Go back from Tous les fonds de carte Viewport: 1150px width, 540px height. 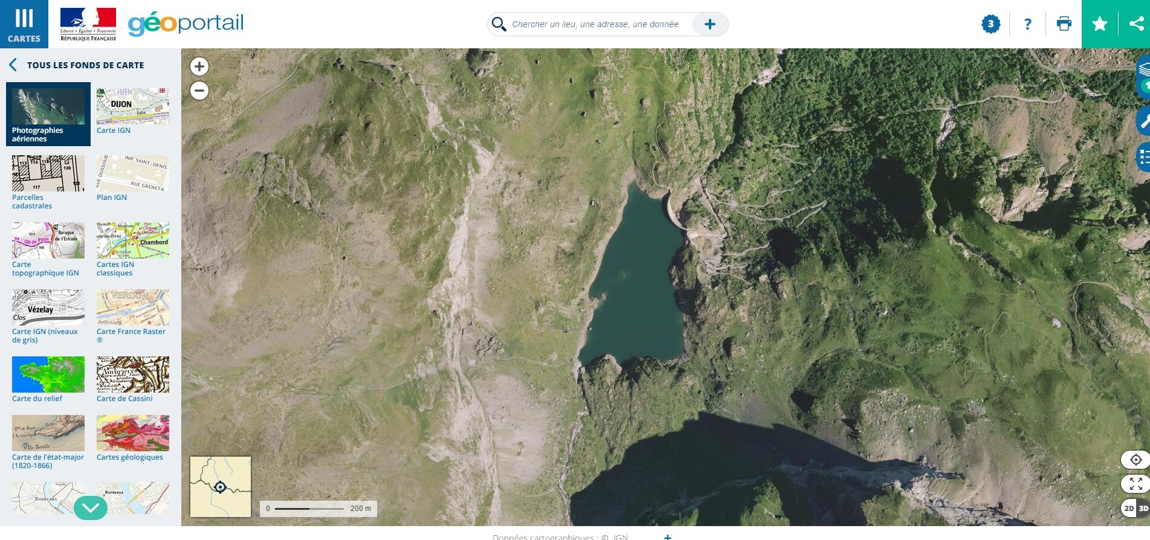click(13, 65)
